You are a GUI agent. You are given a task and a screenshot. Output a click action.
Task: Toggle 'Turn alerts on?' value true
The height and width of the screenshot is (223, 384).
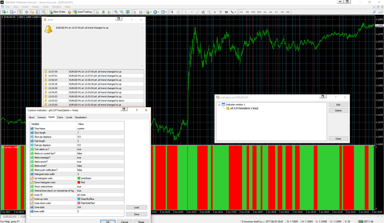[x=80, y=149]
